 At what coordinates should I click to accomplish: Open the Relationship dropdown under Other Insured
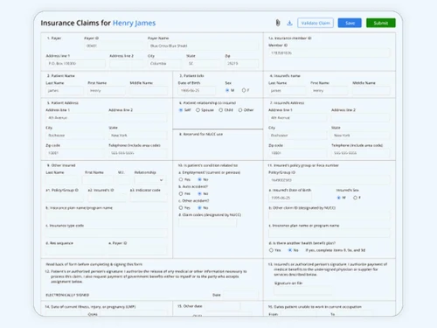149,180
